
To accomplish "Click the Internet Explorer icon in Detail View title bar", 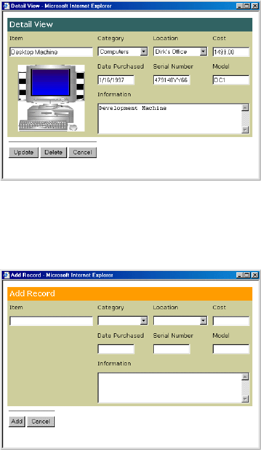I will pyautogui.click(x=6, y=6).
